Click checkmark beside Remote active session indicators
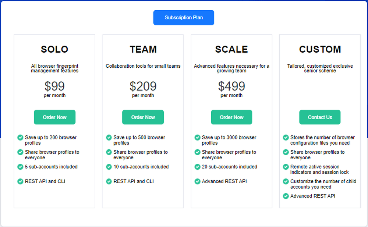368x227 pixels. [x=286, y=167]
